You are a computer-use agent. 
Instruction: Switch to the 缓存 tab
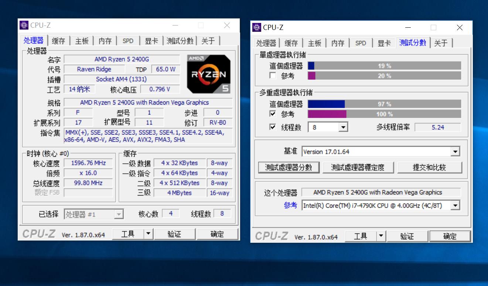click(58, 41)
